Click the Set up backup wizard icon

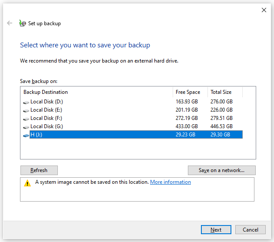click(x=23, y=23)
